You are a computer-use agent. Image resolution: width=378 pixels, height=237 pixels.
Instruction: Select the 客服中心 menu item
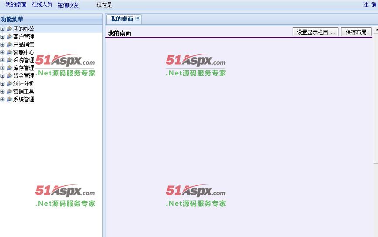24,52
